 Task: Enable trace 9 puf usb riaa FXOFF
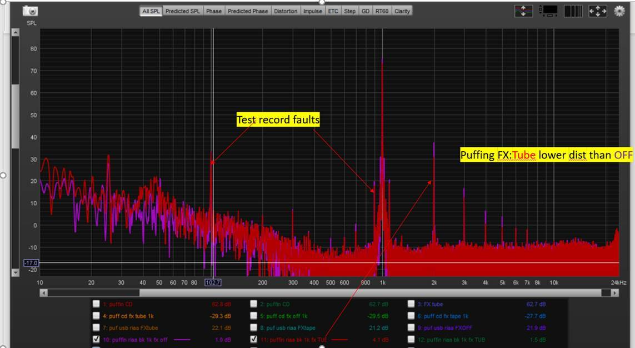[411, 327]
